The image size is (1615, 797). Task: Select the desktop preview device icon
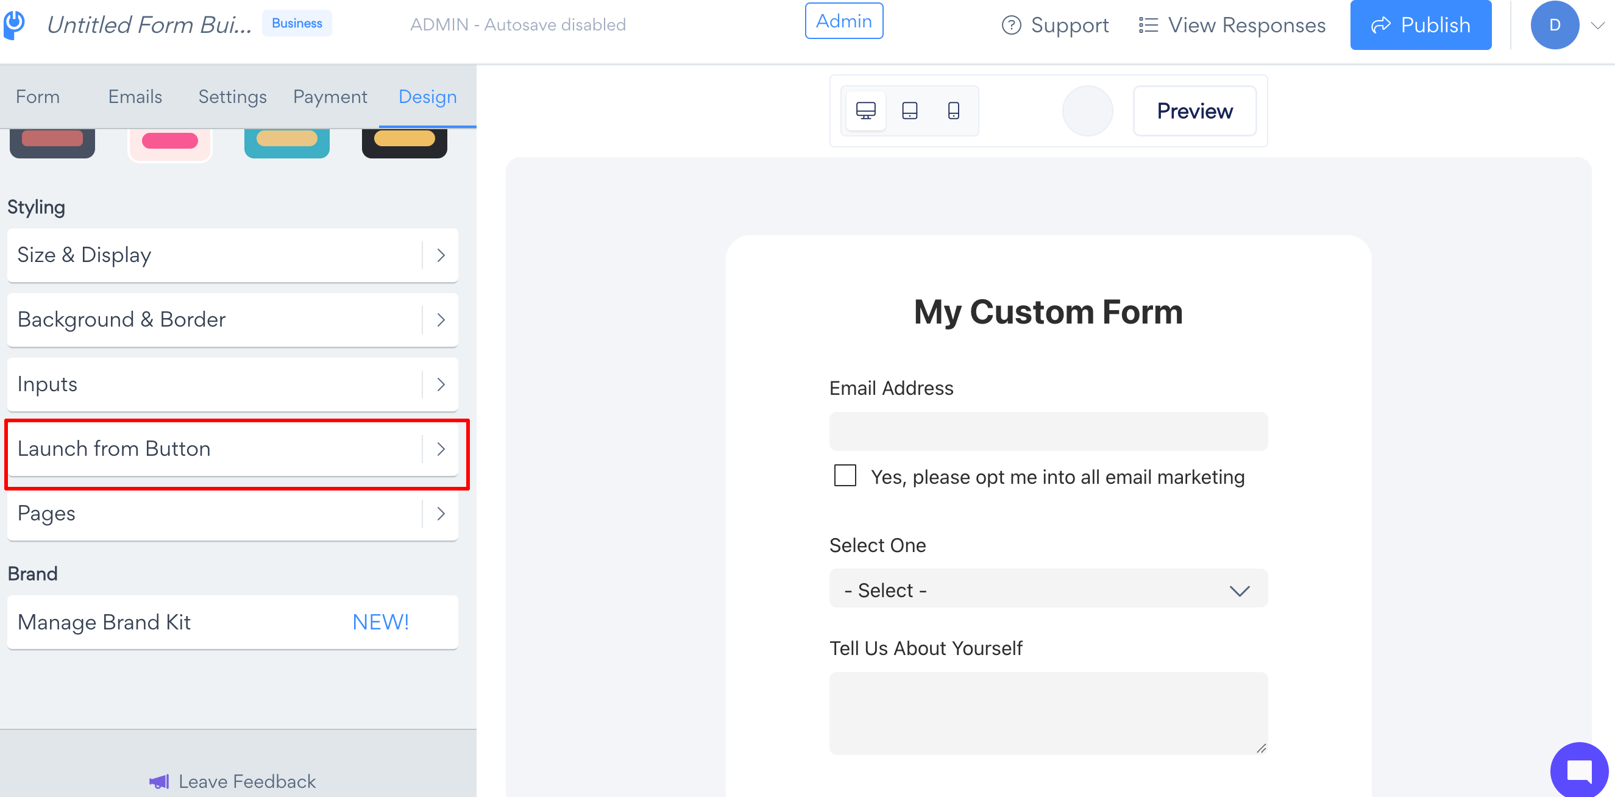pos(866,111)
